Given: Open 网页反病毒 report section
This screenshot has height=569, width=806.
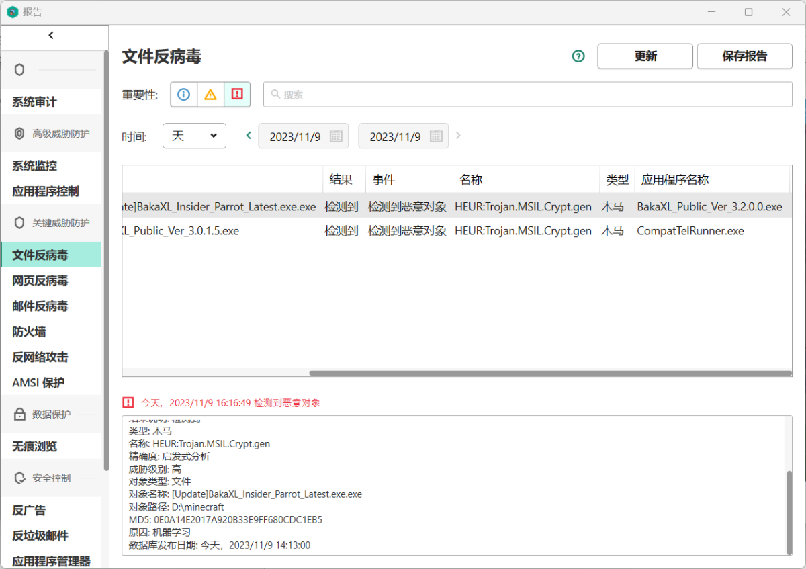Looking at the screenshot, I should (x=40, y=281).
